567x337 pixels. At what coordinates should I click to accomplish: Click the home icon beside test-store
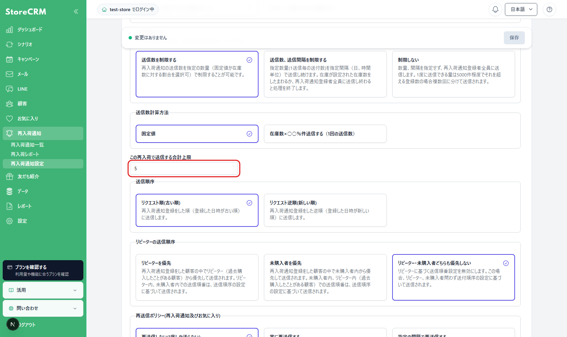click(x=104, y=9)
